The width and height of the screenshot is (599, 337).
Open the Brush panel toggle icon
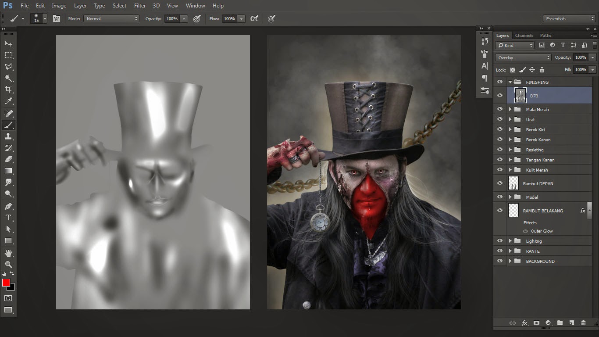point(57,19)
